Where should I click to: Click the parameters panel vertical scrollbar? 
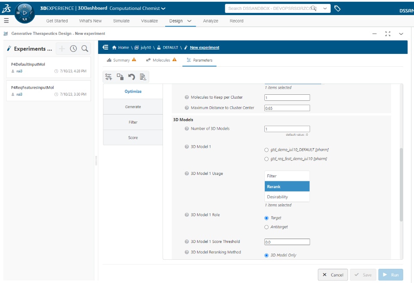(x=401, y=185)
